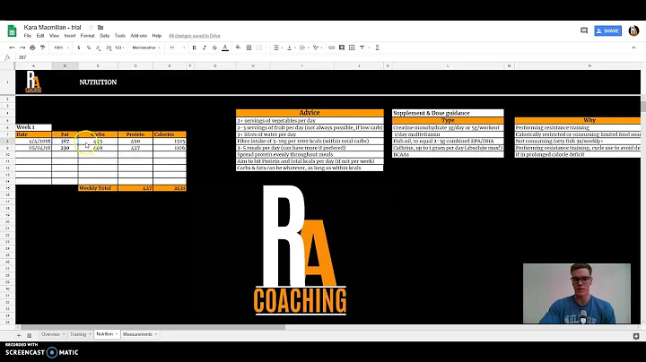This screenshot has width=646, height=362.
Task: Open the View menu
Action: (54, 36)
